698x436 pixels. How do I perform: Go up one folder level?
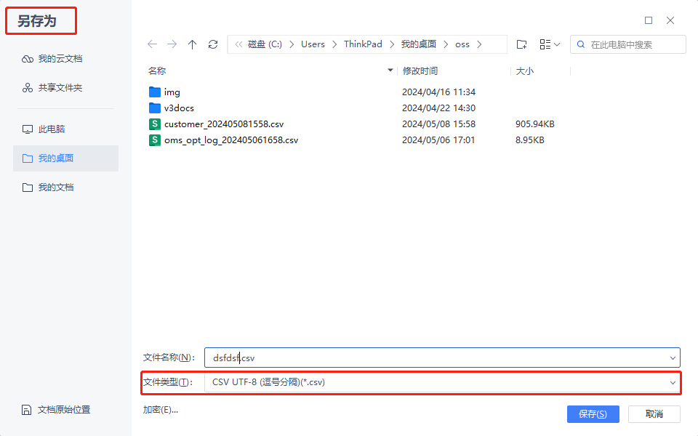pyautogui.click(x=192, y=44)
